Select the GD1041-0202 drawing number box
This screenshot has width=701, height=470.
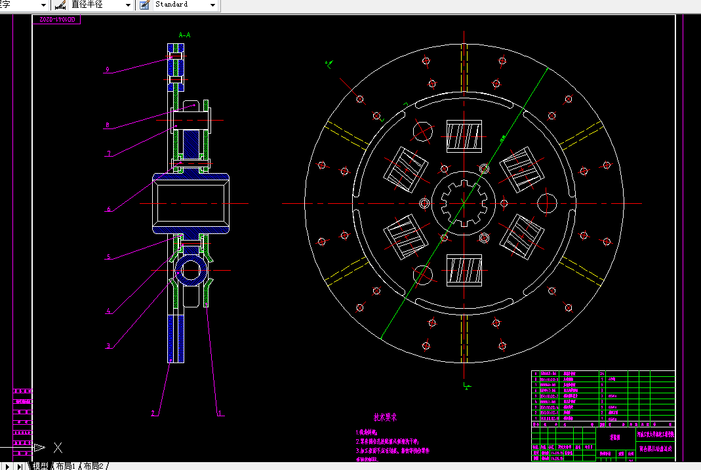pos(57,19)
